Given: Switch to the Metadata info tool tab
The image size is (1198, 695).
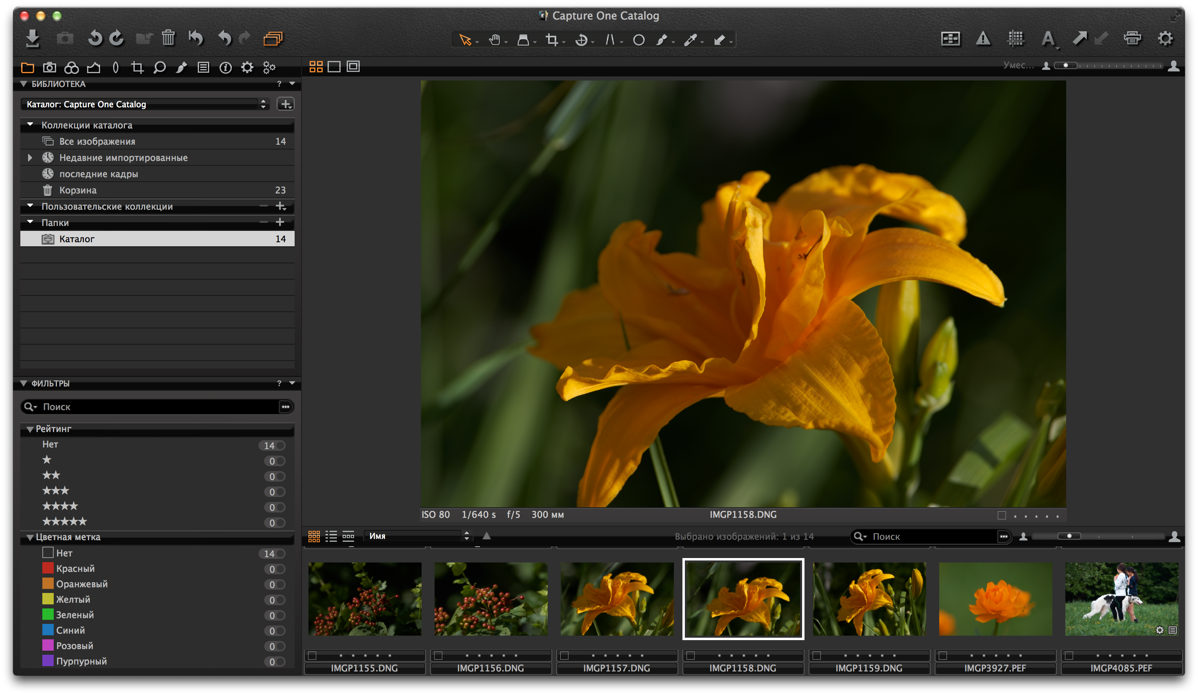Looking at the screenshot, I should click(x=225, y=67).
